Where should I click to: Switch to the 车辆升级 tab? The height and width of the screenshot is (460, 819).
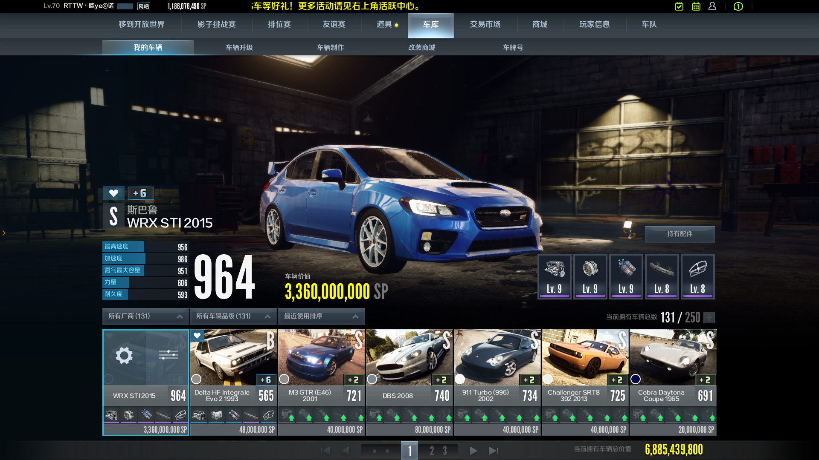239,48
